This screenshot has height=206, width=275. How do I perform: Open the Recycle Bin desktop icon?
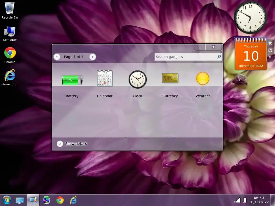10,10
